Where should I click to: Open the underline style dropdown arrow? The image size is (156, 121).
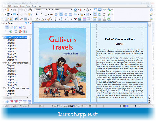(48, 15)
